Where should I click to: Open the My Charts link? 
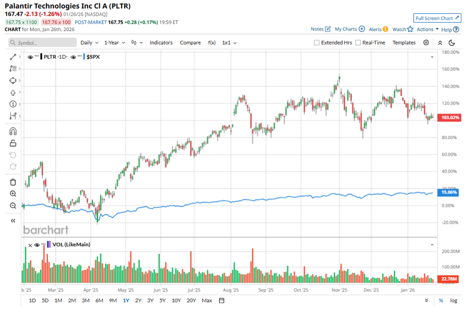(x=349, y=29)
